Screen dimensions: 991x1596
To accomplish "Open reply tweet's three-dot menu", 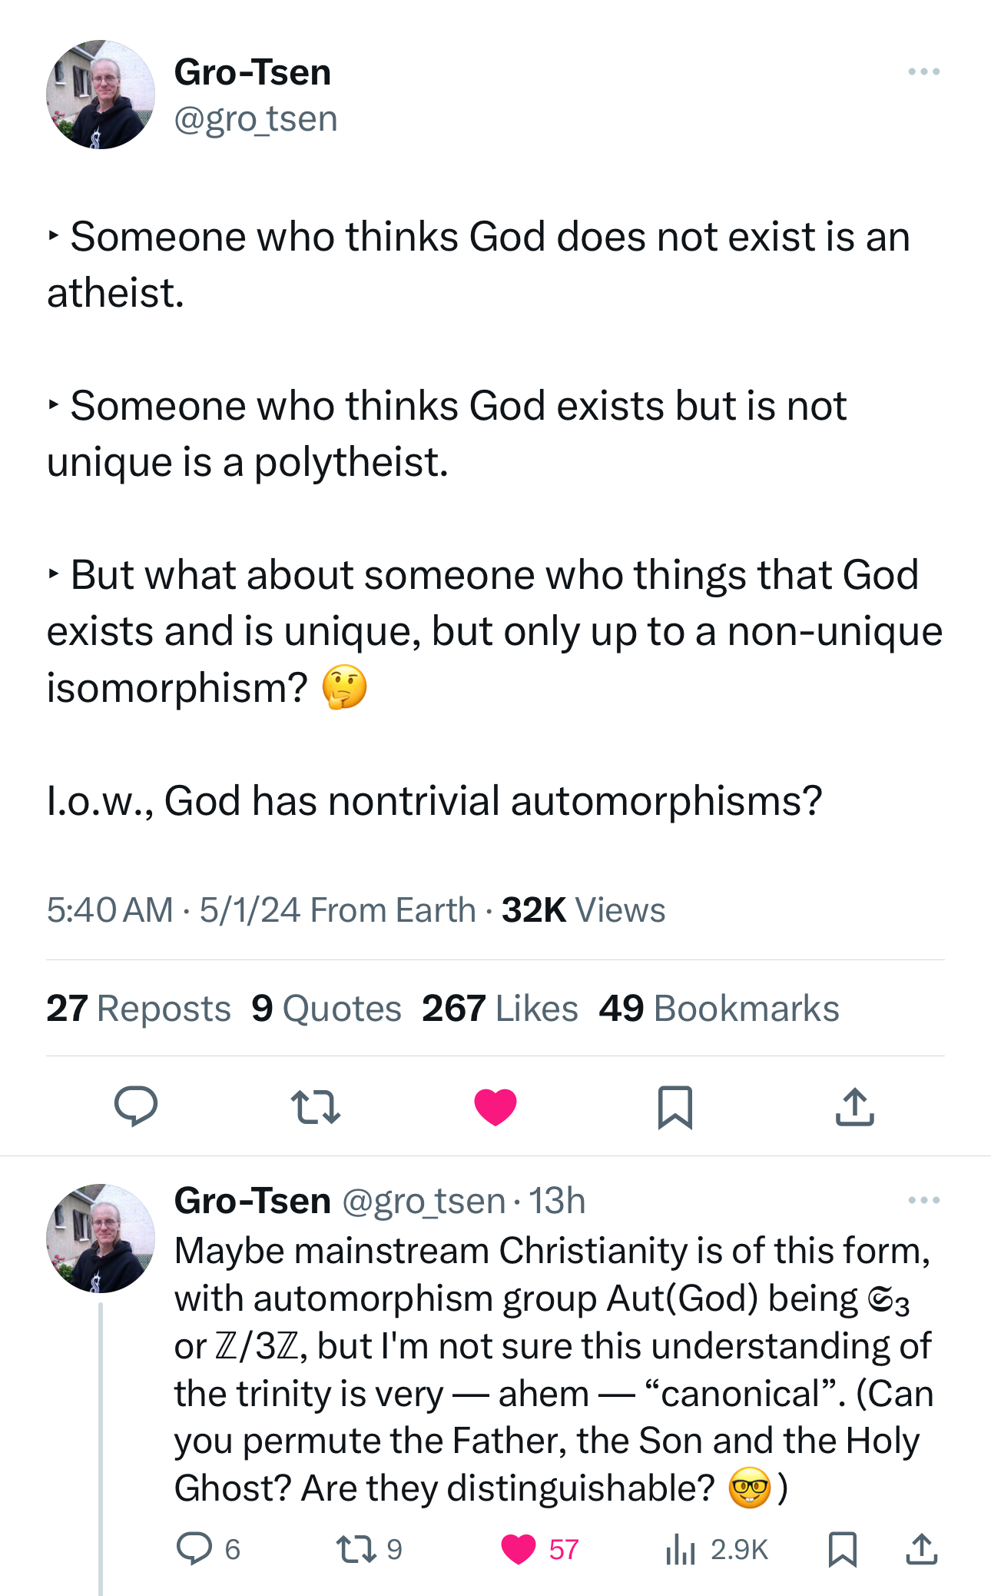I will [923, 1200].
